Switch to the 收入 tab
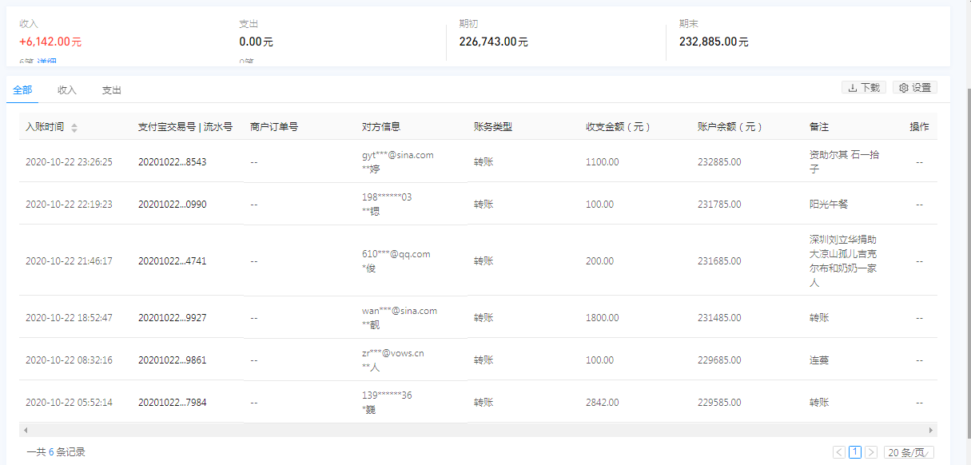The image size is (971, 465). 67,90
